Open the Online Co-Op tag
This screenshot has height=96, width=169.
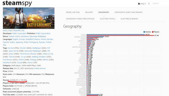pos(48,54)
